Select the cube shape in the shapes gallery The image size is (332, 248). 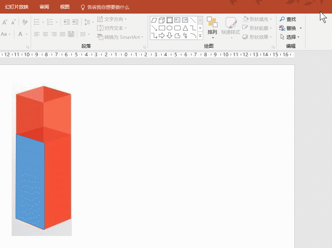pyautogui.click(x=162, y=20)
